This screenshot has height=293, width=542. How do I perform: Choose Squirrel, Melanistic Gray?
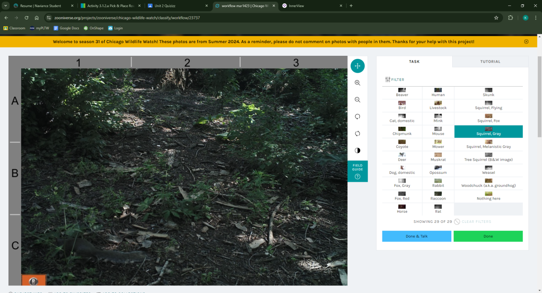tap(488, 145)
